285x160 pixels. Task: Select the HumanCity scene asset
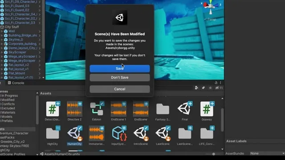pos(74,134)
